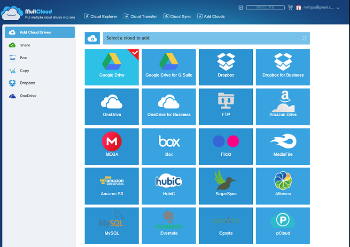
Task: Choose the Egnyte tile
Action: coord(226,225)
